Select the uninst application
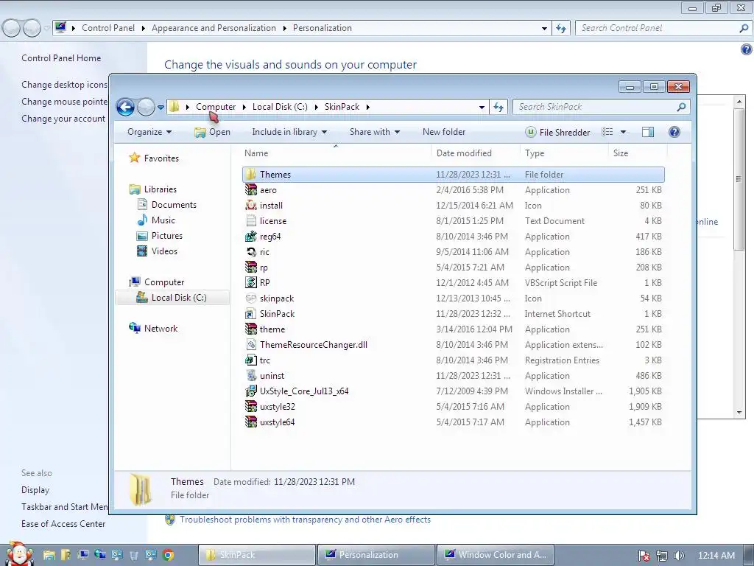 point(454,375)
